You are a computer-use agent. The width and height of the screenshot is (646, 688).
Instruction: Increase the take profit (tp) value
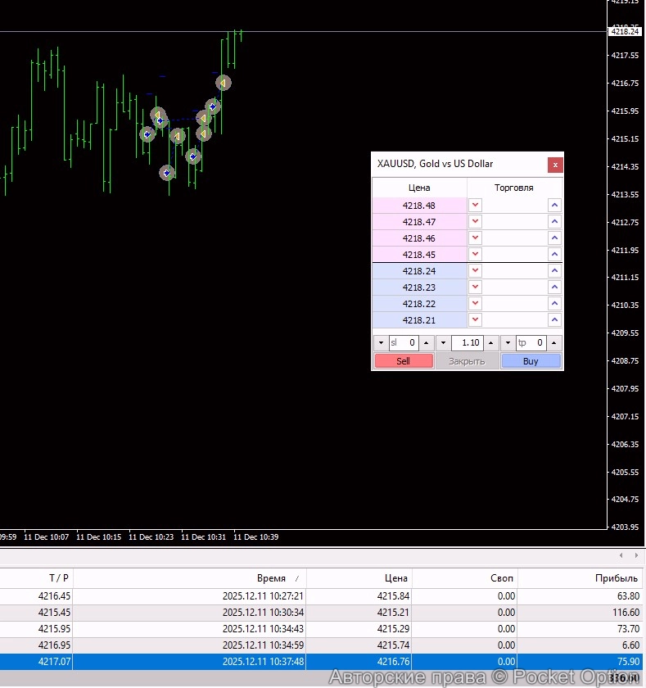point(554,343)
